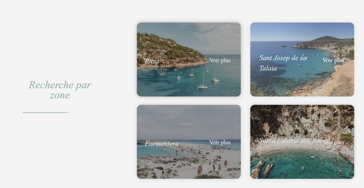The width and height of the screenshot is (364, 188).
Task: Click the foremost sailboat in the Ibiza photo
Action: pos(202,84)
